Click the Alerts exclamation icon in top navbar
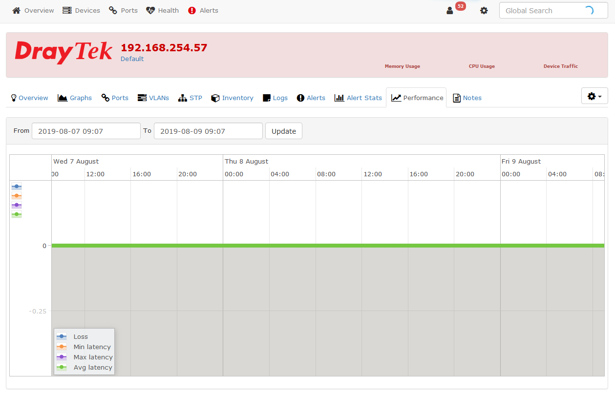 [x=192, y=10]
